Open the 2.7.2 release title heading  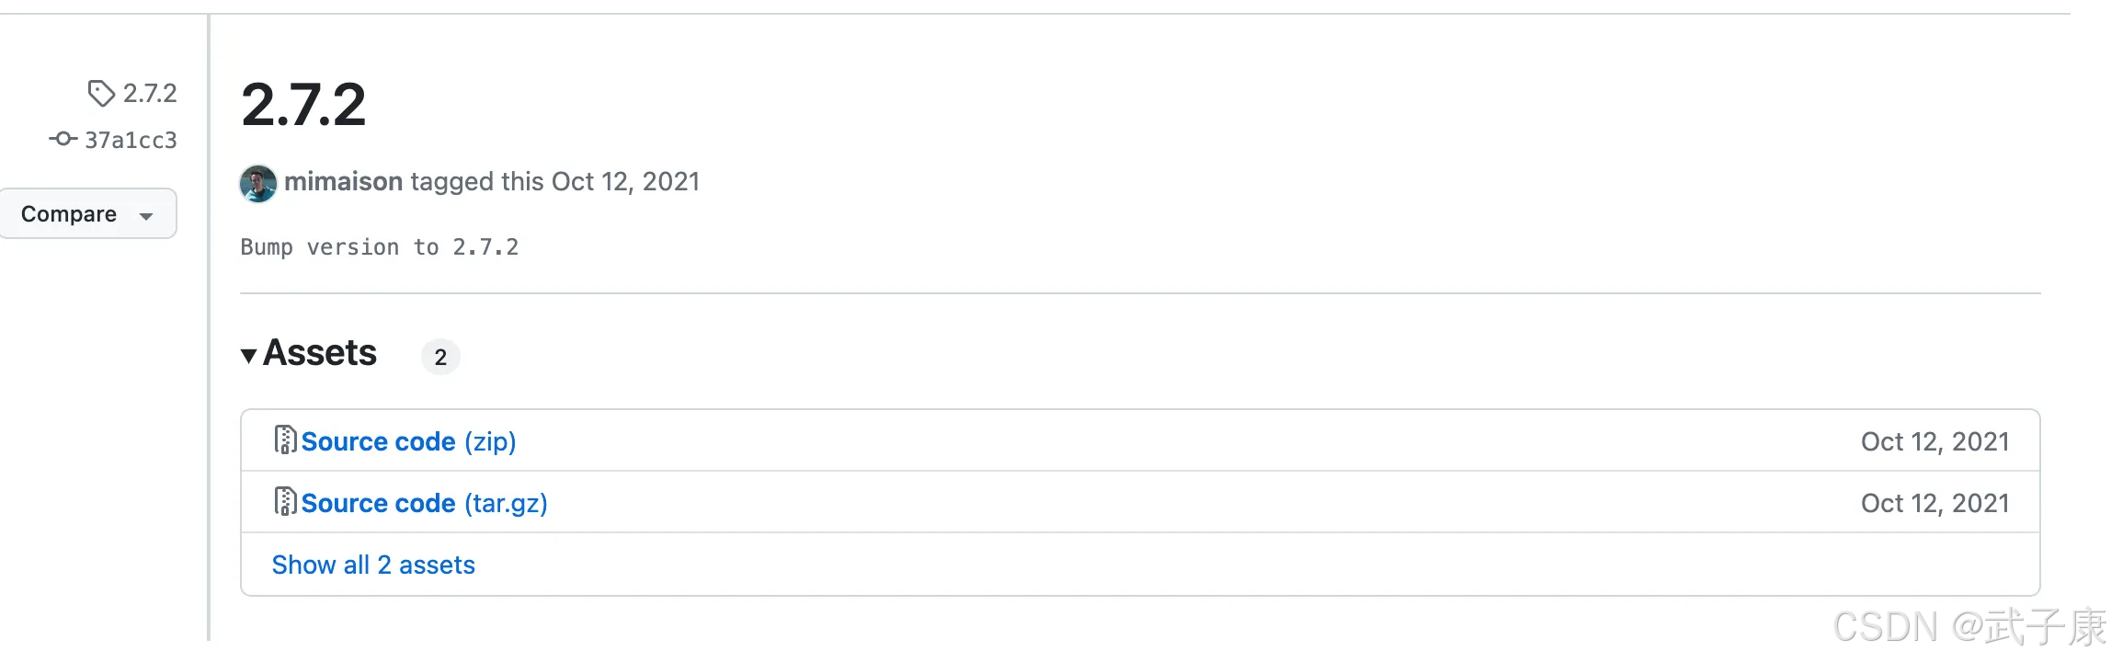pos(303,104)
